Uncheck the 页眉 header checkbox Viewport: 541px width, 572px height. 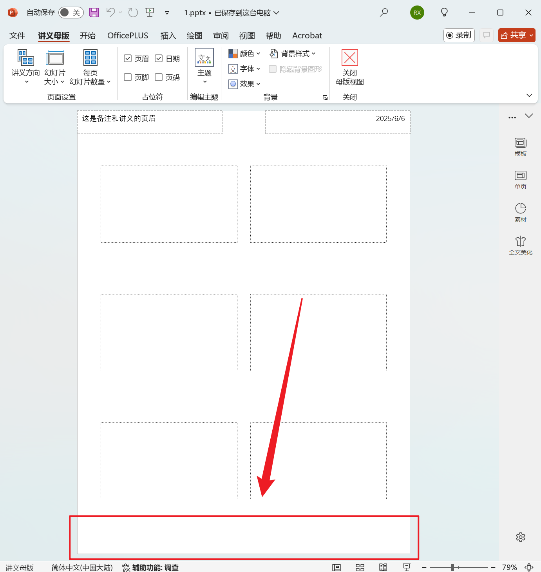(128, 59)
